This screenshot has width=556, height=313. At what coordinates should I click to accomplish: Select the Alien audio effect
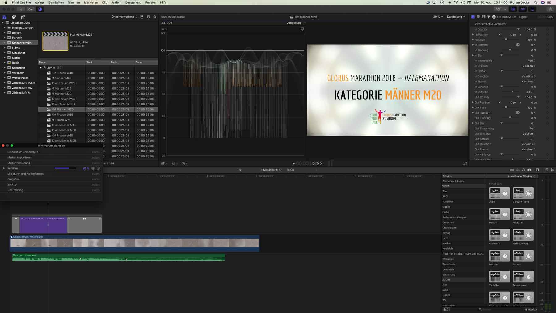pos(499,193)
